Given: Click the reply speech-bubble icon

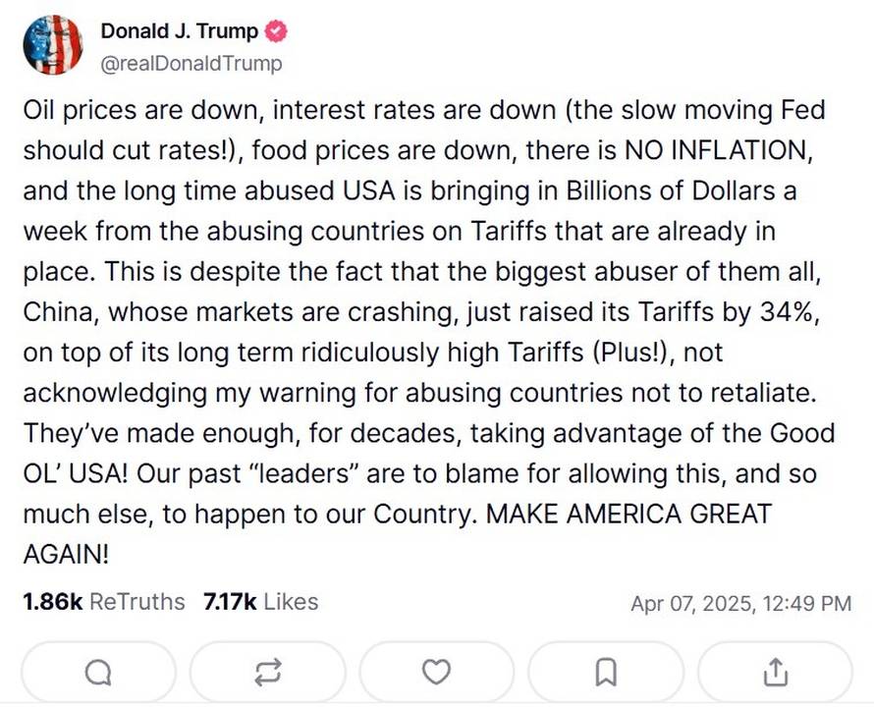Looking at the screenshot, I should 97,673.
